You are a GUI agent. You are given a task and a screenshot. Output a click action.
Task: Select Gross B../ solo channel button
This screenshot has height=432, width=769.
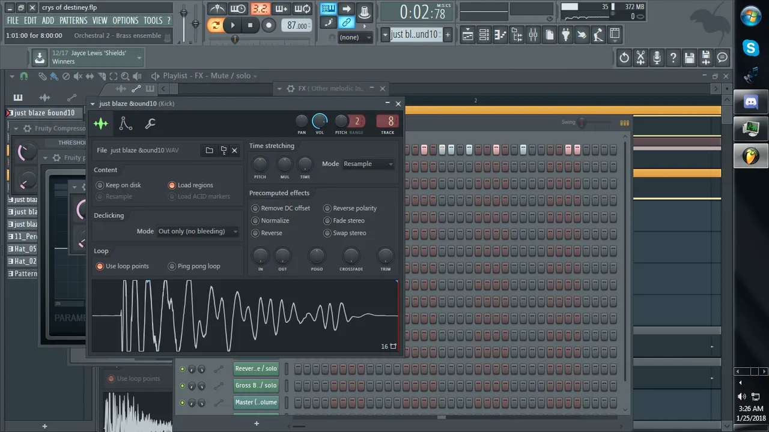tap(256, 386)
